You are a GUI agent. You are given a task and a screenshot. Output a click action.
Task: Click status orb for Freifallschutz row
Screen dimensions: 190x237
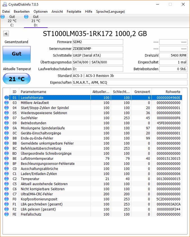6,214
